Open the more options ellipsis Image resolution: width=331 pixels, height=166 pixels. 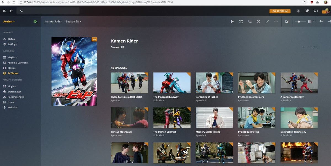point(276,21)
